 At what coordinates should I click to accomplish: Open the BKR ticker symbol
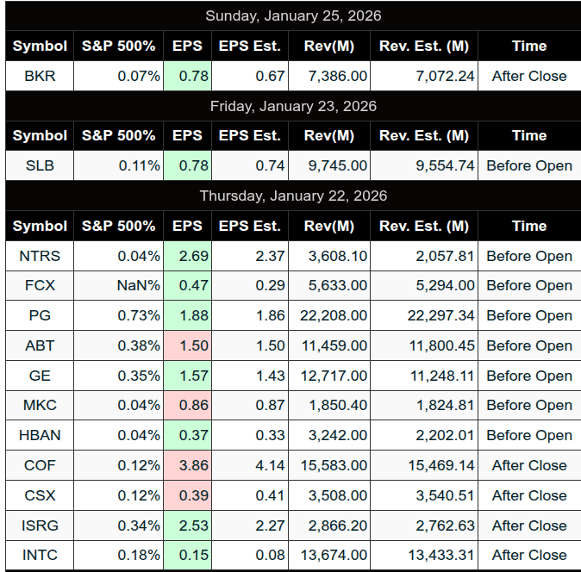(40, 76)
